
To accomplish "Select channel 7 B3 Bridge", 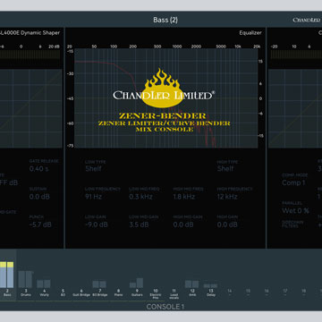I will point(99,292).
